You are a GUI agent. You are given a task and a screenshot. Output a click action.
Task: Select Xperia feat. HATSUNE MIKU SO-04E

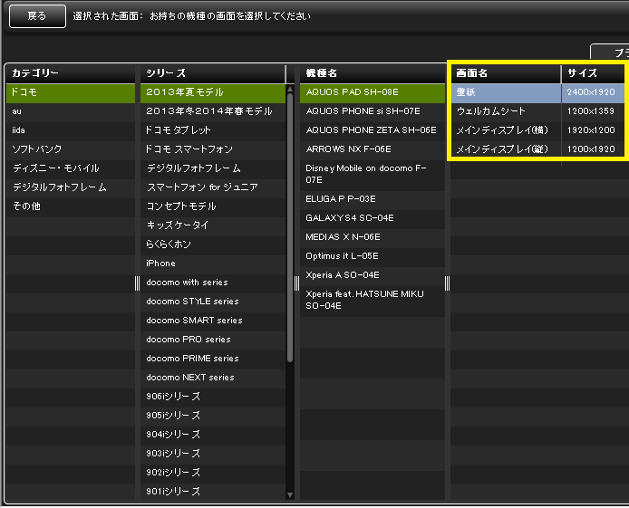(371, 300)
